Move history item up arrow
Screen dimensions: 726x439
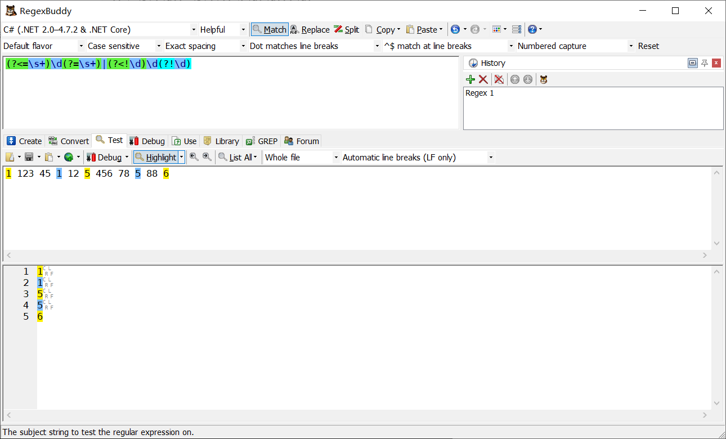pyautogui.click(x=514, y=79)
